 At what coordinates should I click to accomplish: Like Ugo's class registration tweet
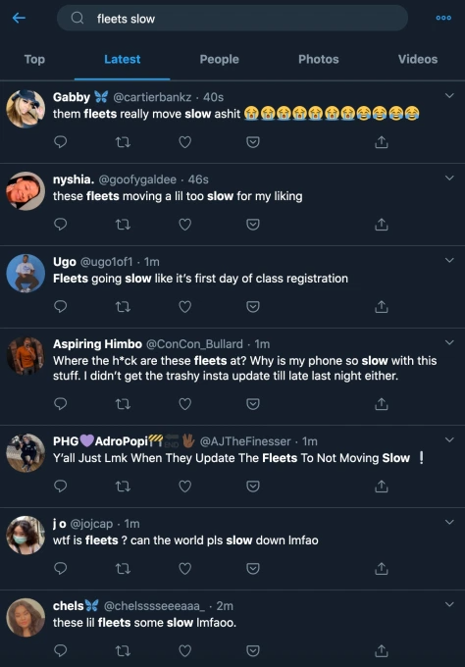click(184, 307)
